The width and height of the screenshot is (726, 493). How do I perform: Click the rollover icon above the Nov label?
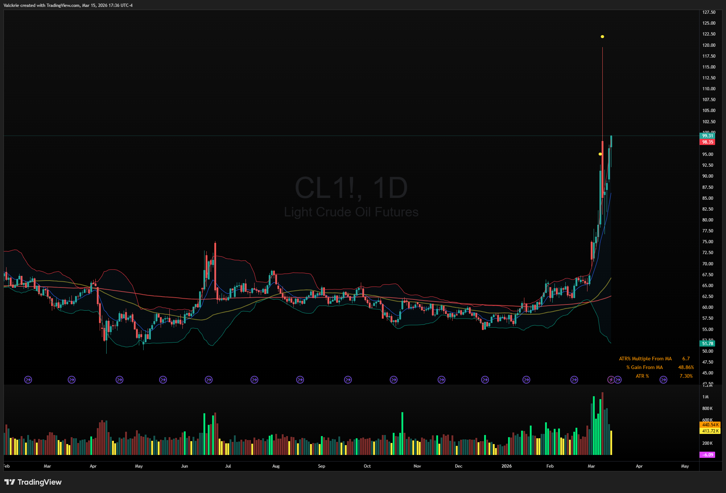[x=393, y=380]
